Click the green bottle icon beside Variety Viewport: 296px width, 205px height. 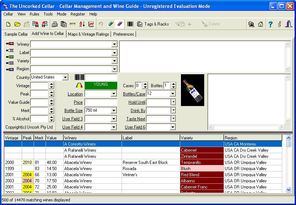[x=10, y=57]
